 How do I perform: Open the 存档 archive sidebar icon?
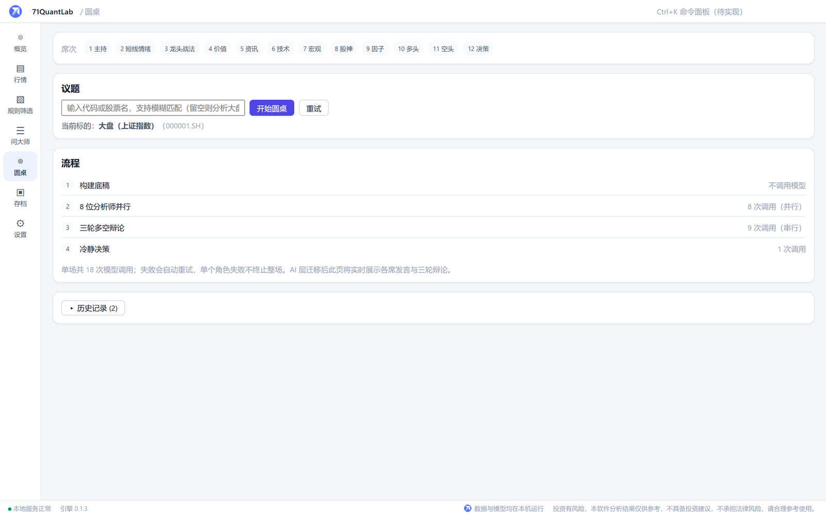coord(20,192)
